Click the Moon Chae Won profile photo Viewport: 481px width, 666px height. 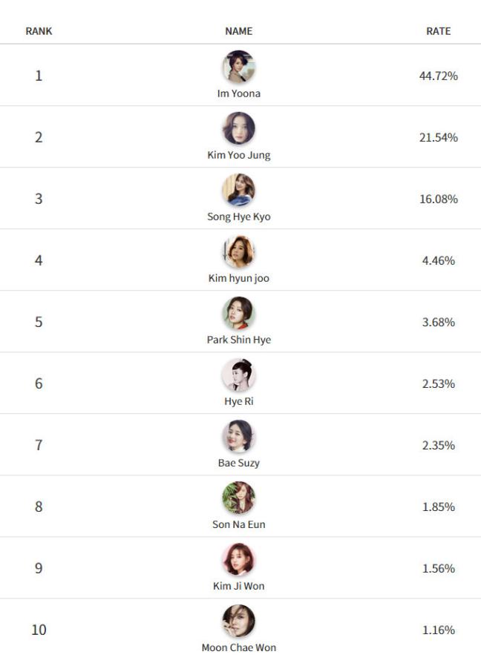[x=238, y=622]
